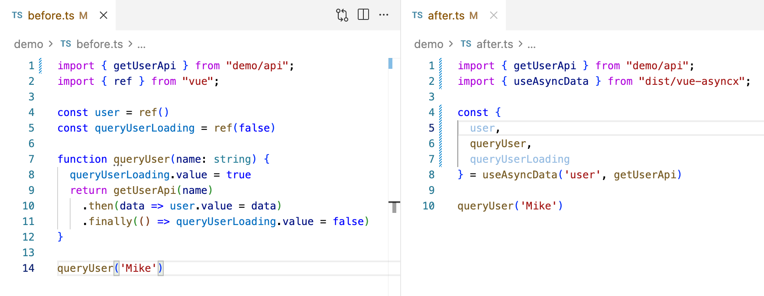This screenshot has width=764, height=296.
Task: Switch to the after.ts tab
Action: [x=446, y=16]
